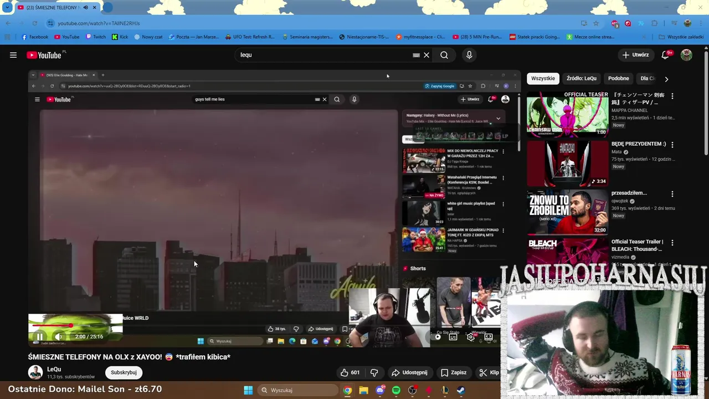Open the on-screen keyboard in search box
The height and width of the screenshot is (399, 709).
click(416, 55)
